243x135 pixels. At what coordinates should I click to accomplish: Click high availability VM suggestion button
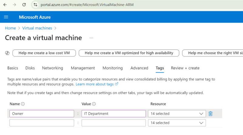tap(129, 53)
